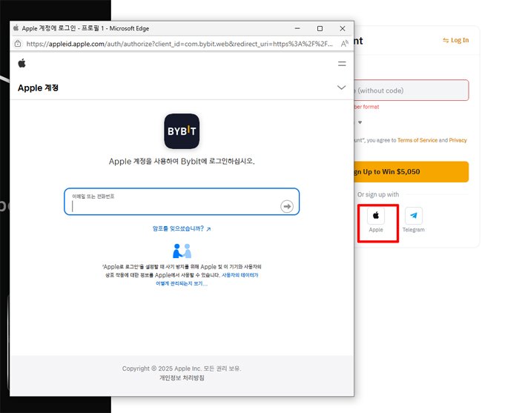Image resolution: width=519 pixels, height=413 pixels.
Task: Click the Apple logo in the popup header
Action: [22, 63]
